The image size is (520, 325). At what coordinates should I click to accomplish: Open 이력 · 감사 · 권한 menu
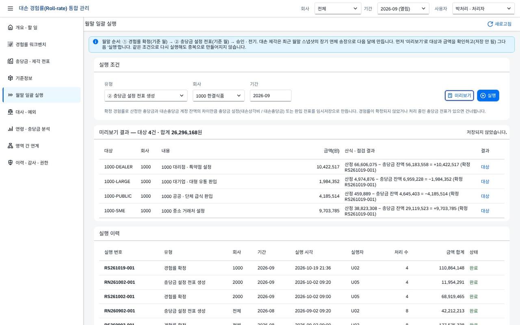(x=41, y=162)
